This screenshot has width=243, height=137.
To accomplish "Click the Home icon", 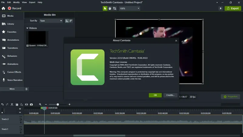I will pyautogui.click(x=3, y=8).
